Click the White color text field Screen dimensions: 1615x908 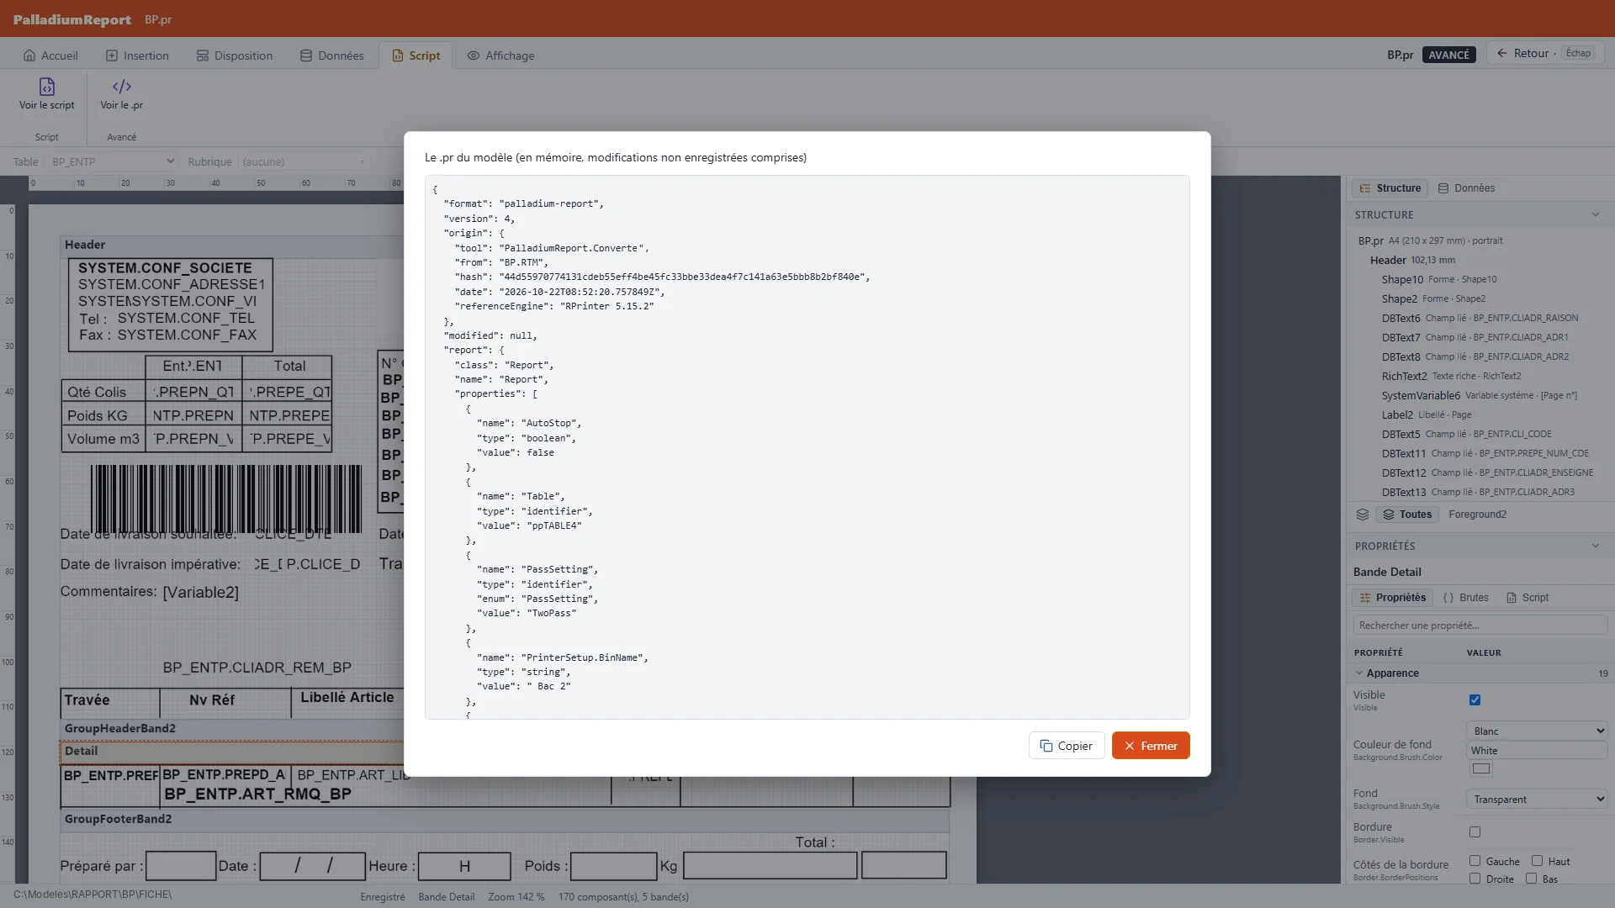point(1537,751)
